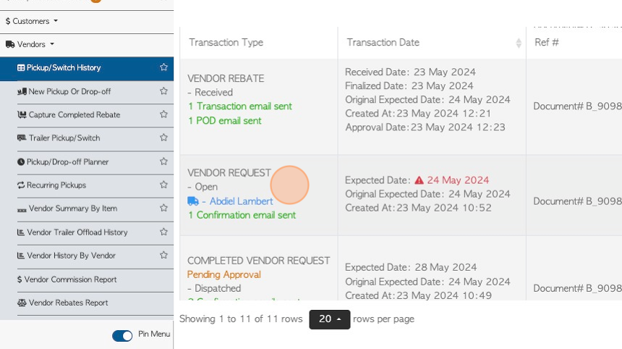
Task: Click the red warning icon by Expected Date
Action: (419, 180)
